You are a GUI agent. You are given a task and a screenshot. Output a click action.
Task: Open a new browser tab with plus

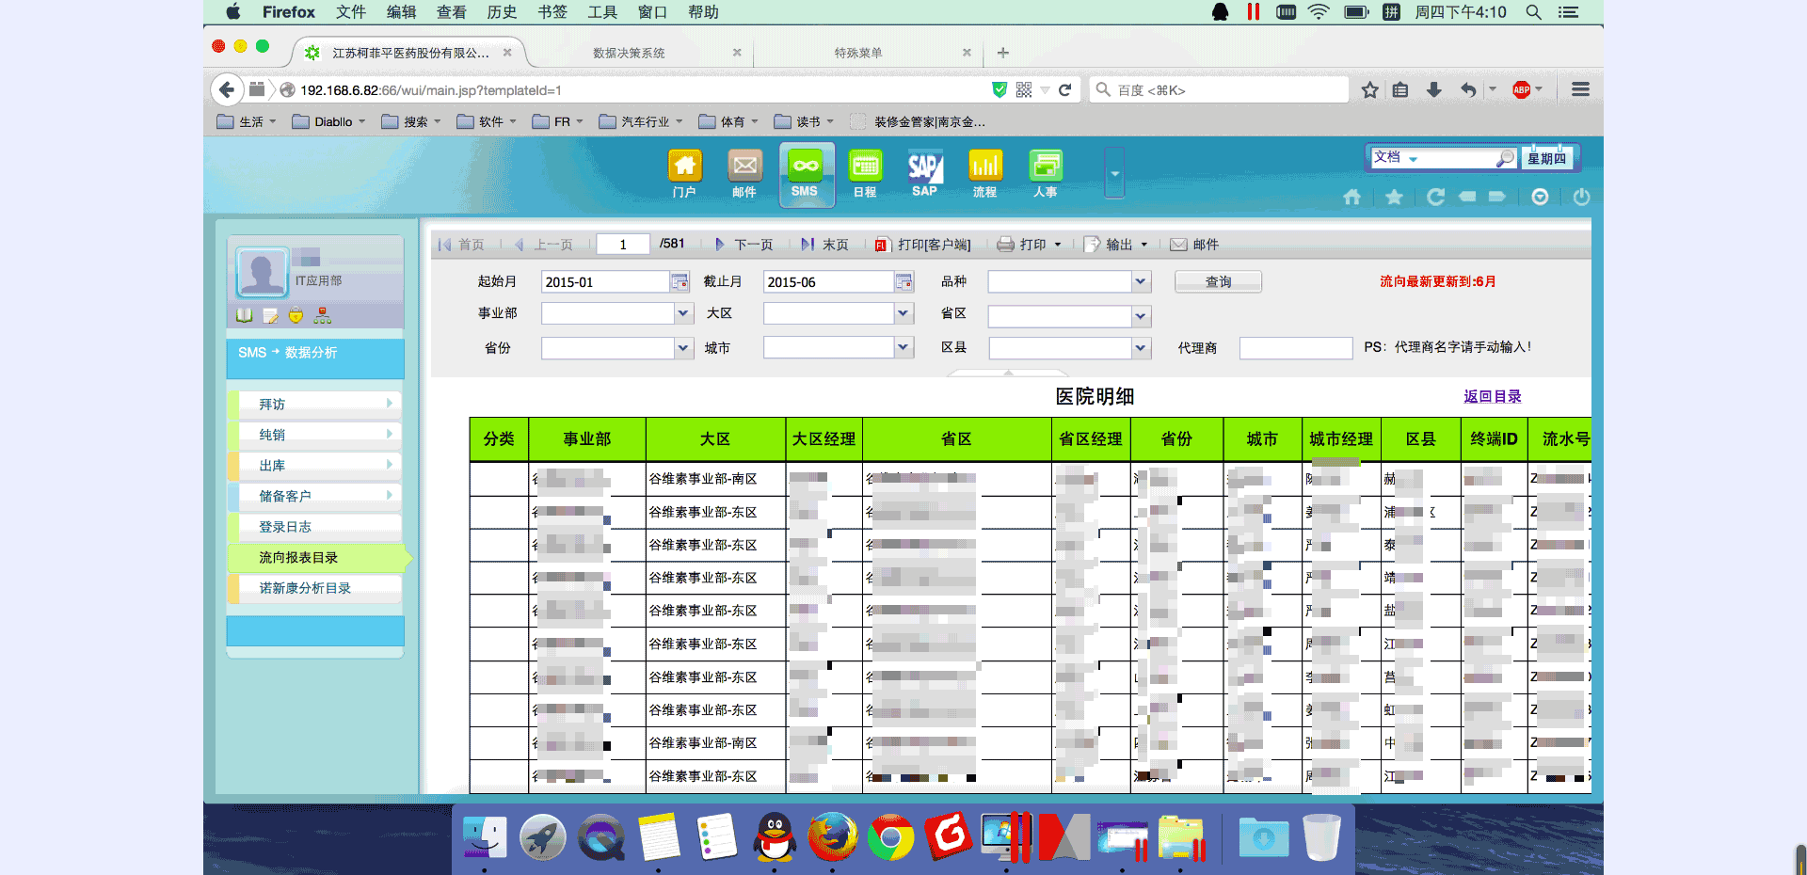[1003, 53]
